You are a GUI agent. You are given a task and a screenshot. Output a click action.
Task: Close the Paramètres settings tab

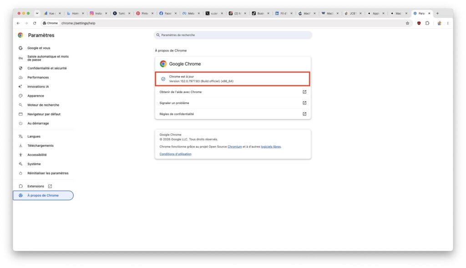[429, 13]
